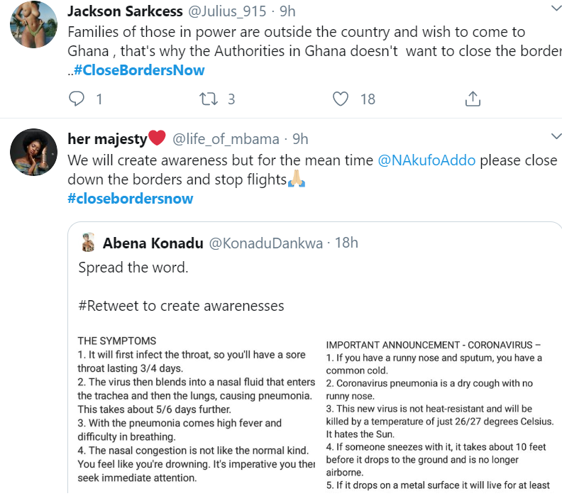Open the #CloseBordersNow hashtag link

click(x=139, y=70)
